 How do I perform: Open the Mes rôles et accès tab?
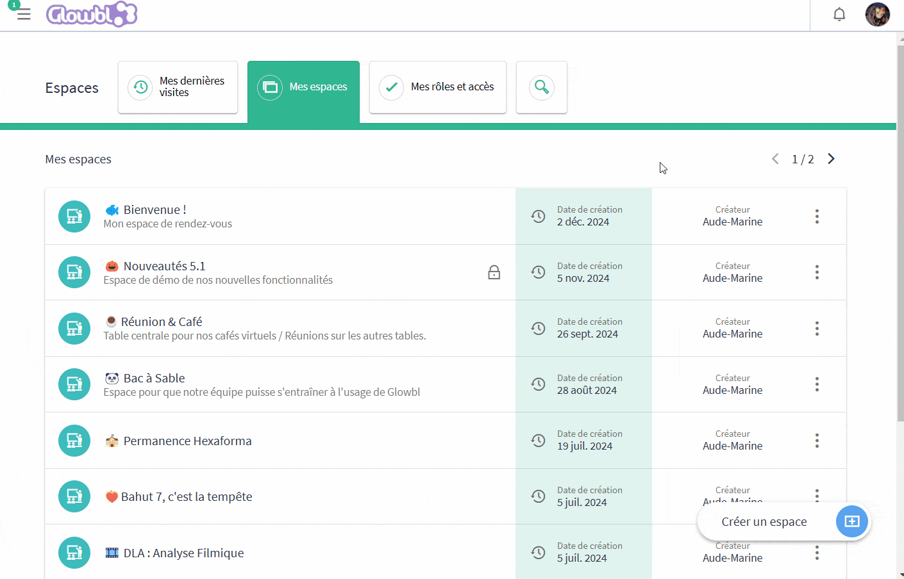[438, 87]
